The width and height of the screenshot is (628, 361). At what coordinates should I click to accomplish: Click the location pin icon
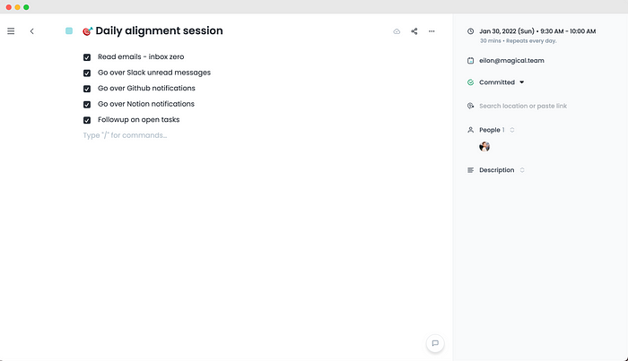coord(471,106)
